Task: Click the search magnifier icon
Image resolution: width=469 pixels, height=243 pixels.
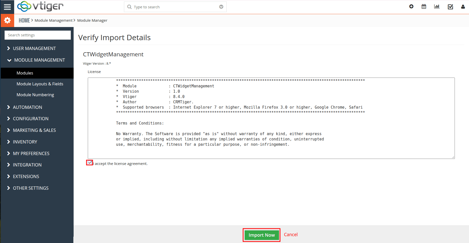Action: coord(129,7)
